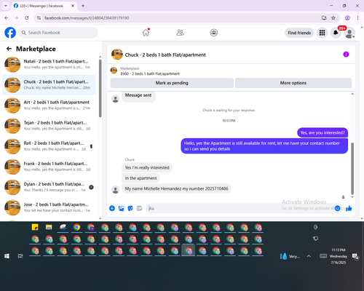Open the Notifications bell
364x291 pixels.
click(x=336, y=33)
